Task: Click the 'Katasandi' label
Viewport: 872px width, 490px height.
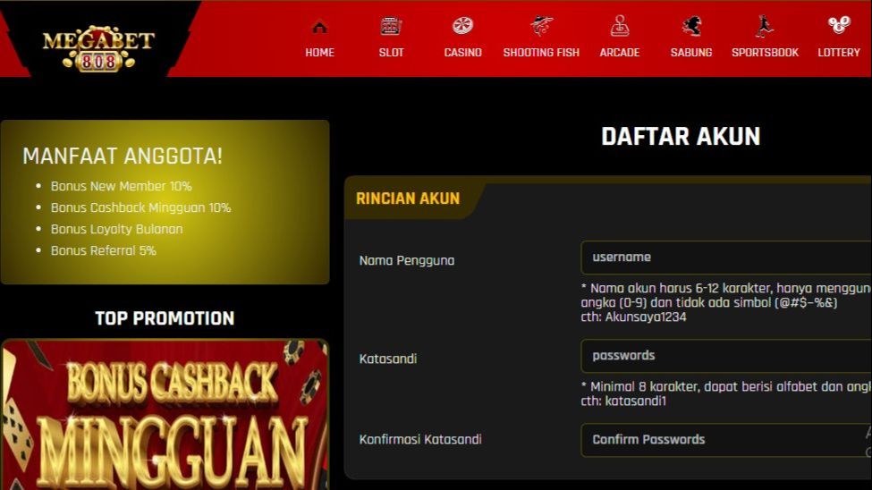Action: [387, 359]
